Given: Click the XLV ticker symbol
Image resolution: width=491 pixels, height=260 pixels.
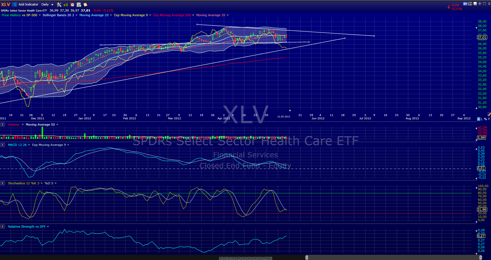Looking at the screenshot, I should pyautogui.click(x=5, y=4).
